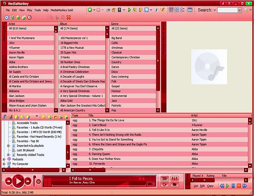254x196 pixels.
Task: Click the List button in Now Playing
Action: (x=196, y=186)
